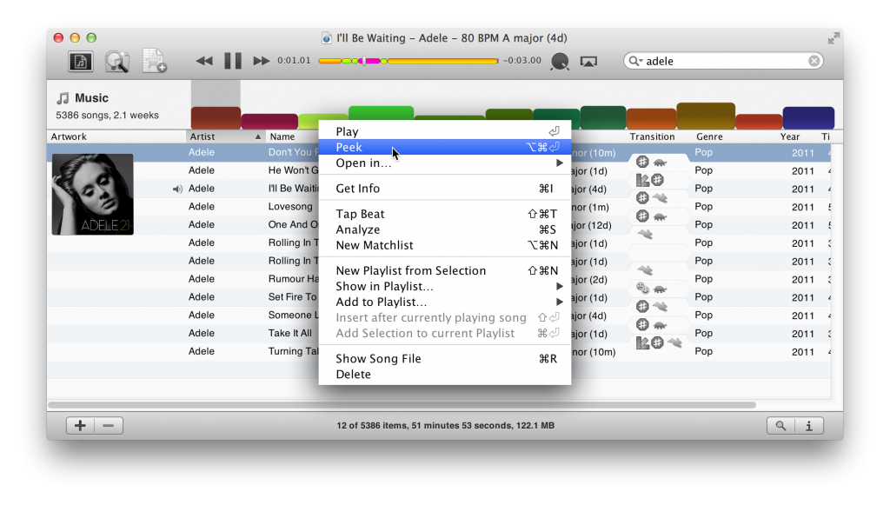Click the colorful playback progress bar
This screenshot has width=890, height=505.
(x=408, y=61)
